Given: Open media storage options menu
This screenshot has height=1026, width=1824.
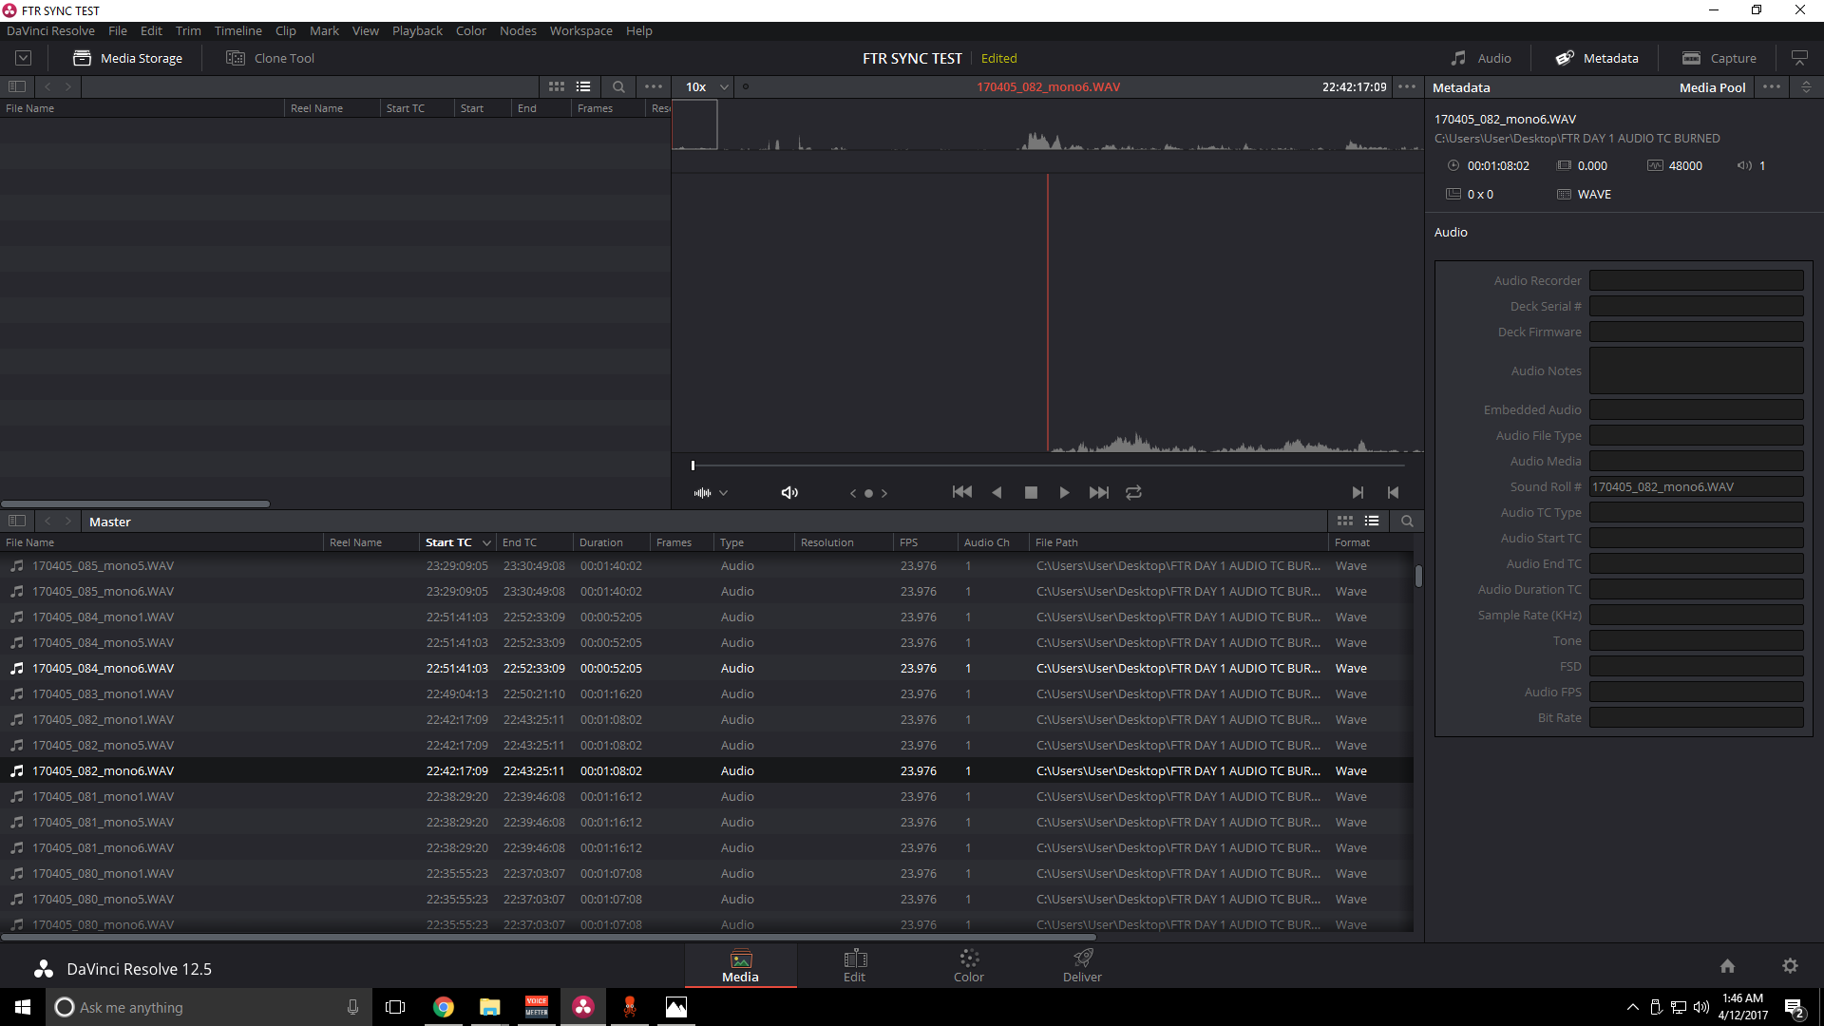Looking at the screenshot, I should click(x=654, y=86).
